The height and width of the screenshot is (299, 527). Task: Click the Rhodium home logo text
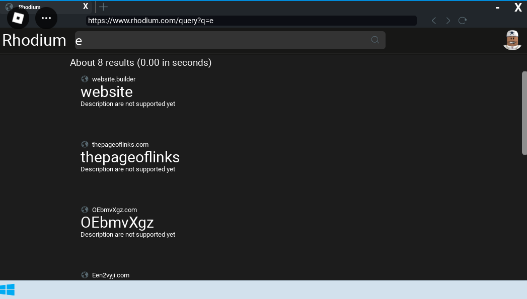tap(34, 40)
